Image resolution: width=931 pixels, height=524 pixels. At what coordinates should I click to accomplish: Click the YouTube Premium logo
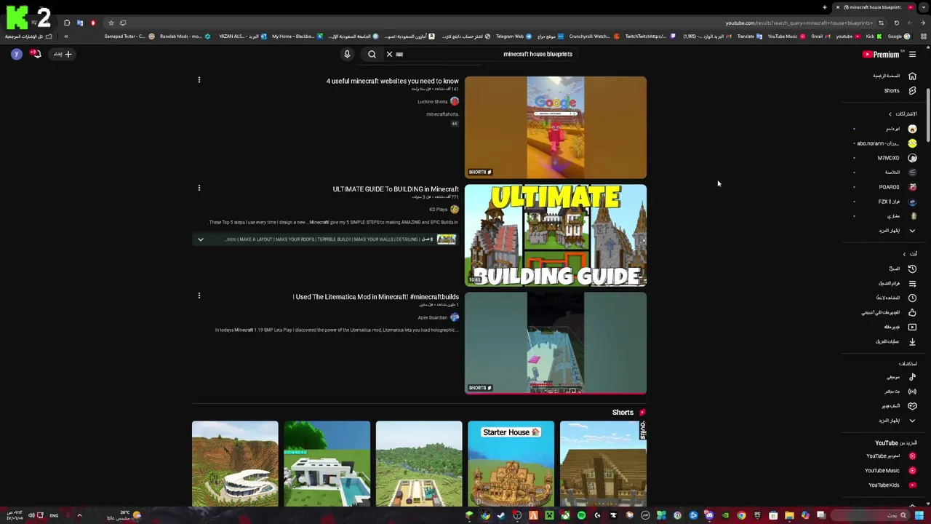882,54
